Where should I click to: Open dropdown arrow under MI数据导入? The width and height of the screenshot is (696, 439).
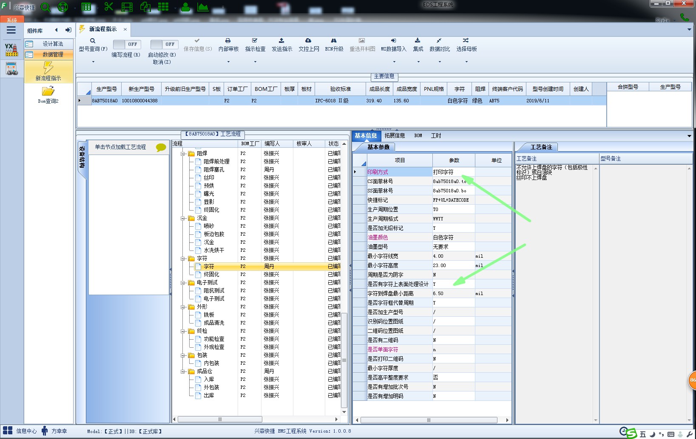click(394, 62)
